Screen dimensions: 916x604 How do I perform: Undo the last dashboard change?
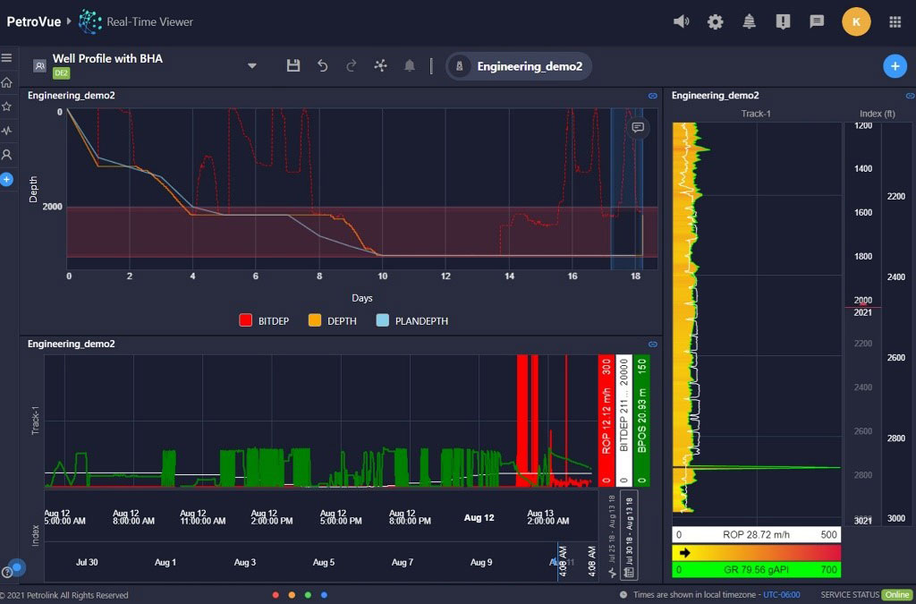321,65
